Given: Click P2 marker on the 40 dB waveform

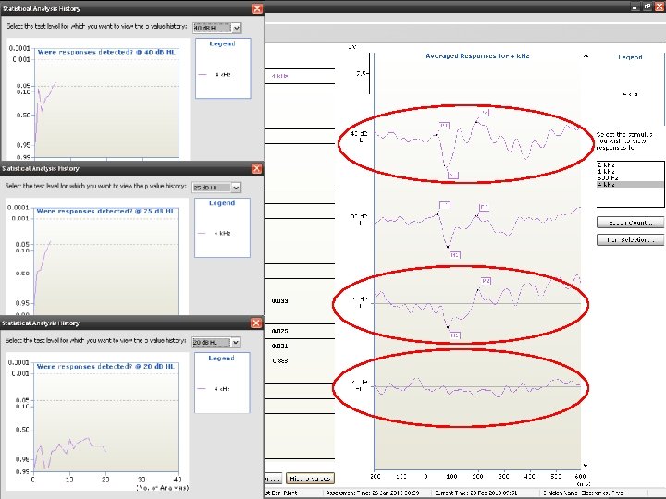Looking at the screenshot, I should 486,113.
